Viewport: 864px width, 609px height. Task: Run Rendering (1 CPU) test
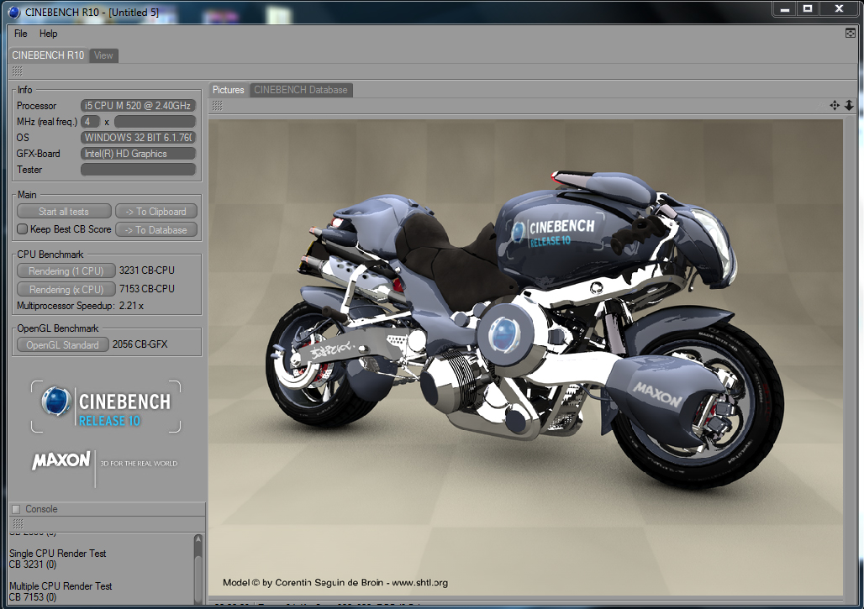pos(66,271)
